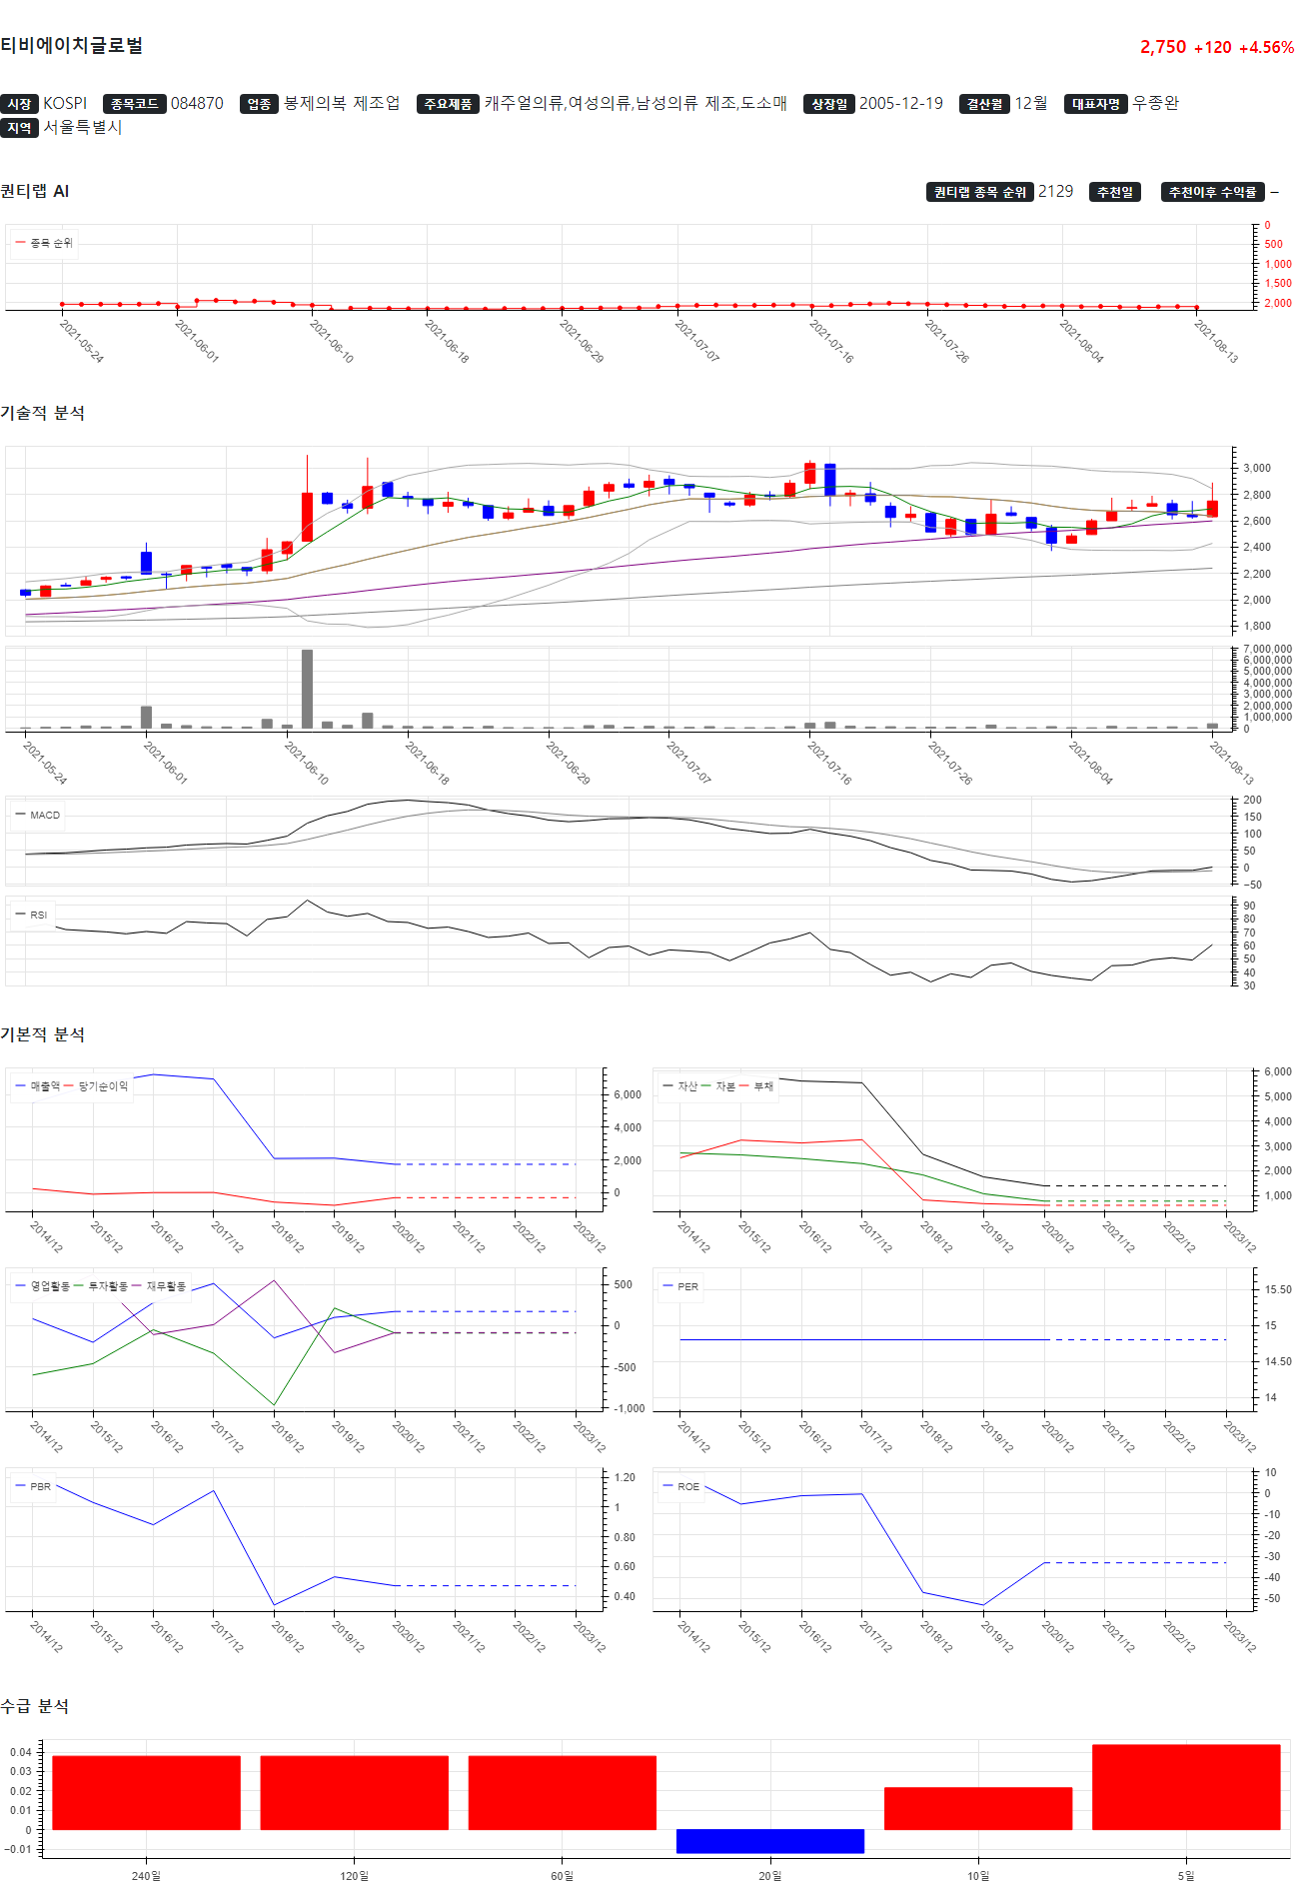Screen dimensions: 1295x1892
Task: Click the 대표자명 badge
Action: pyautogui.click(x=1096, y=104)
